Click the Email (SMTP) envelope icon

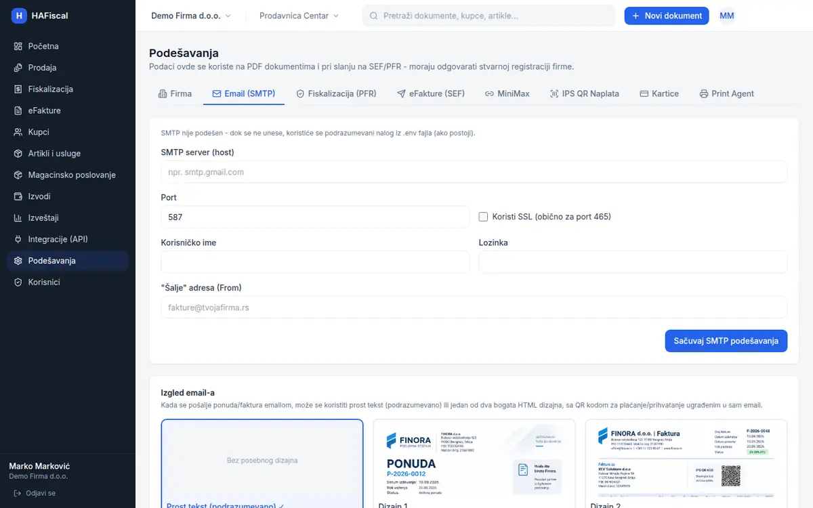pos(217,94)
